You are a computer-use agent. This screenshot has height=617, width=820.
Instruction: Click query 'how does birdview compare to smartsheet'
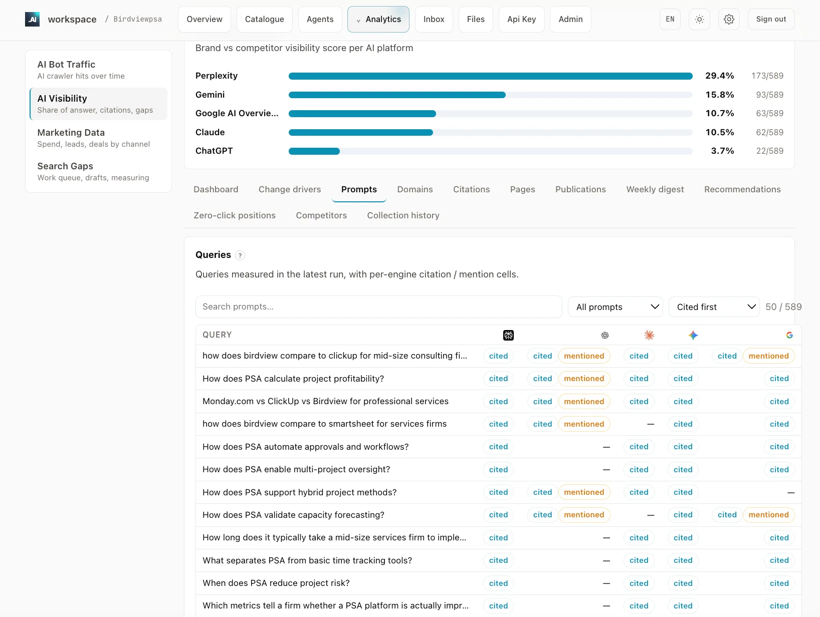(324, 424)
